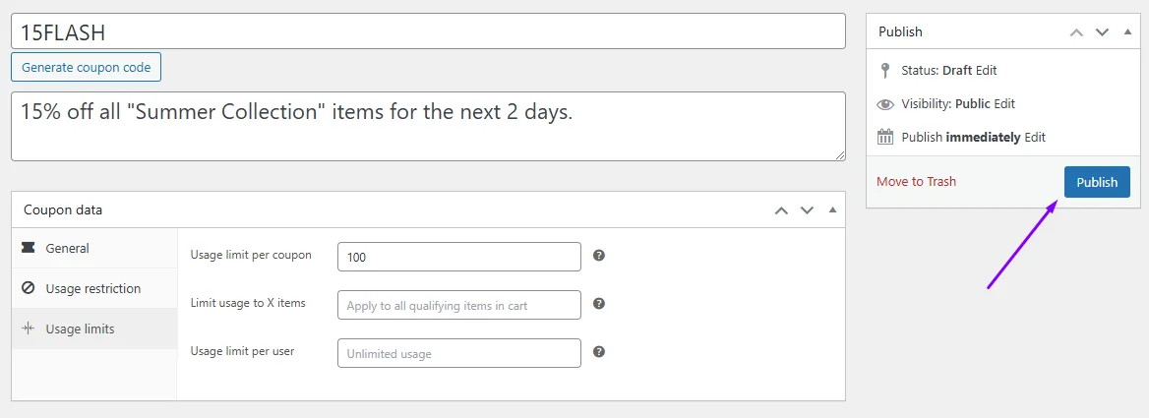Move Publish panel up with chevron
This screenshot has height=418, width=1149.
coord(1076,32)
